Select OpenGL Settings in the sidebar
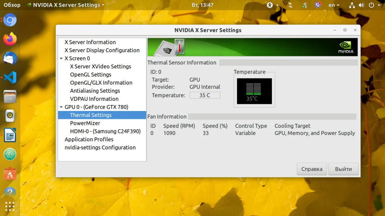The height and width of the screenshot is (216, 385). (x=91, y=75)
